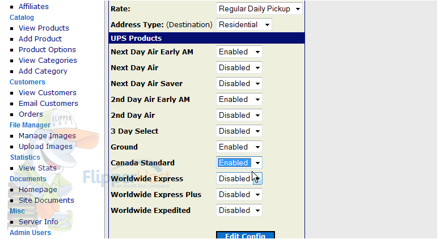
Task: Open Site Documents
Action: [x=46, y=200]
